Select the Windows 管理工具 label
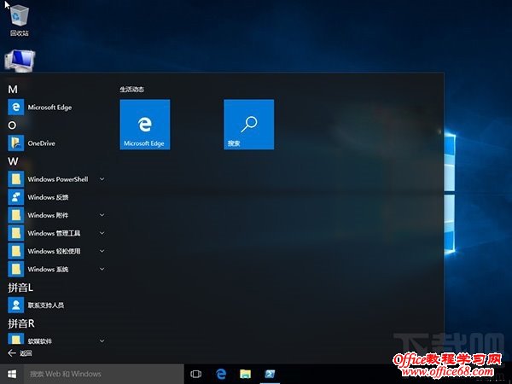This screenshot has width=512, height=384. pos(54,233)
